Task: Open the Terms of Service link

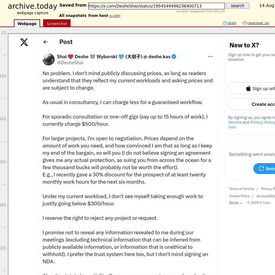Action: 242,189
